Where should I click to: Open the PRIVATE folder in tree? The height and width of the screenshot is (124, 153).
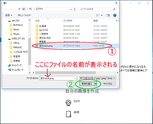point(16,48)
